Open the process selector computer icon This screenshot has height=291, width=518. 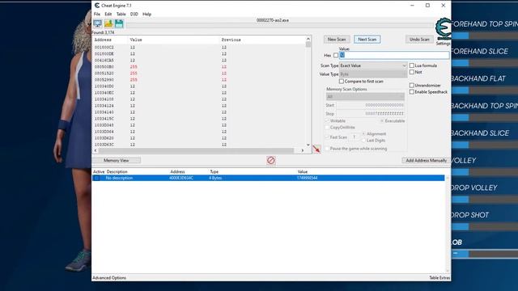click(x=97, y=23)
